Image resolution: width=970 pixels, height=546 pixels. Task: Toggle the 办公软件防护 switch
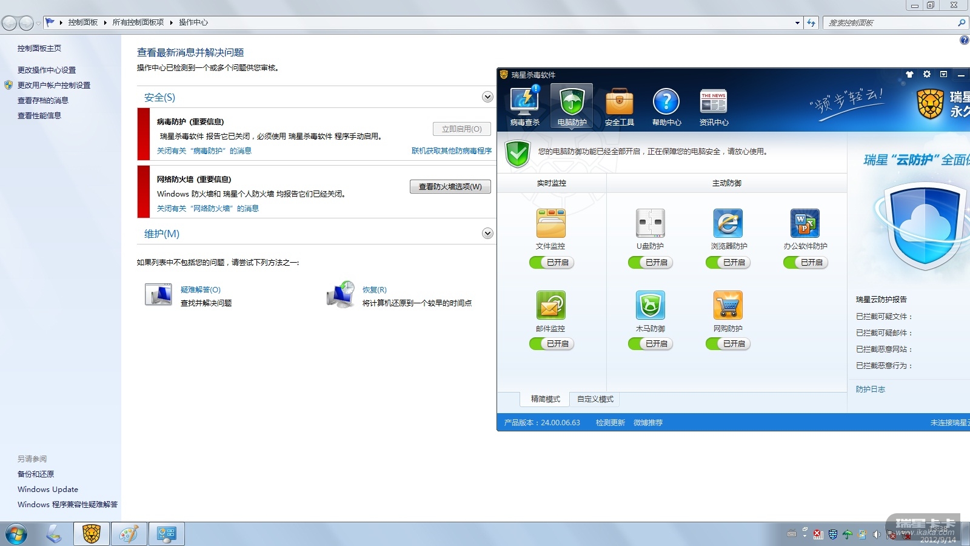coord(806,263)
